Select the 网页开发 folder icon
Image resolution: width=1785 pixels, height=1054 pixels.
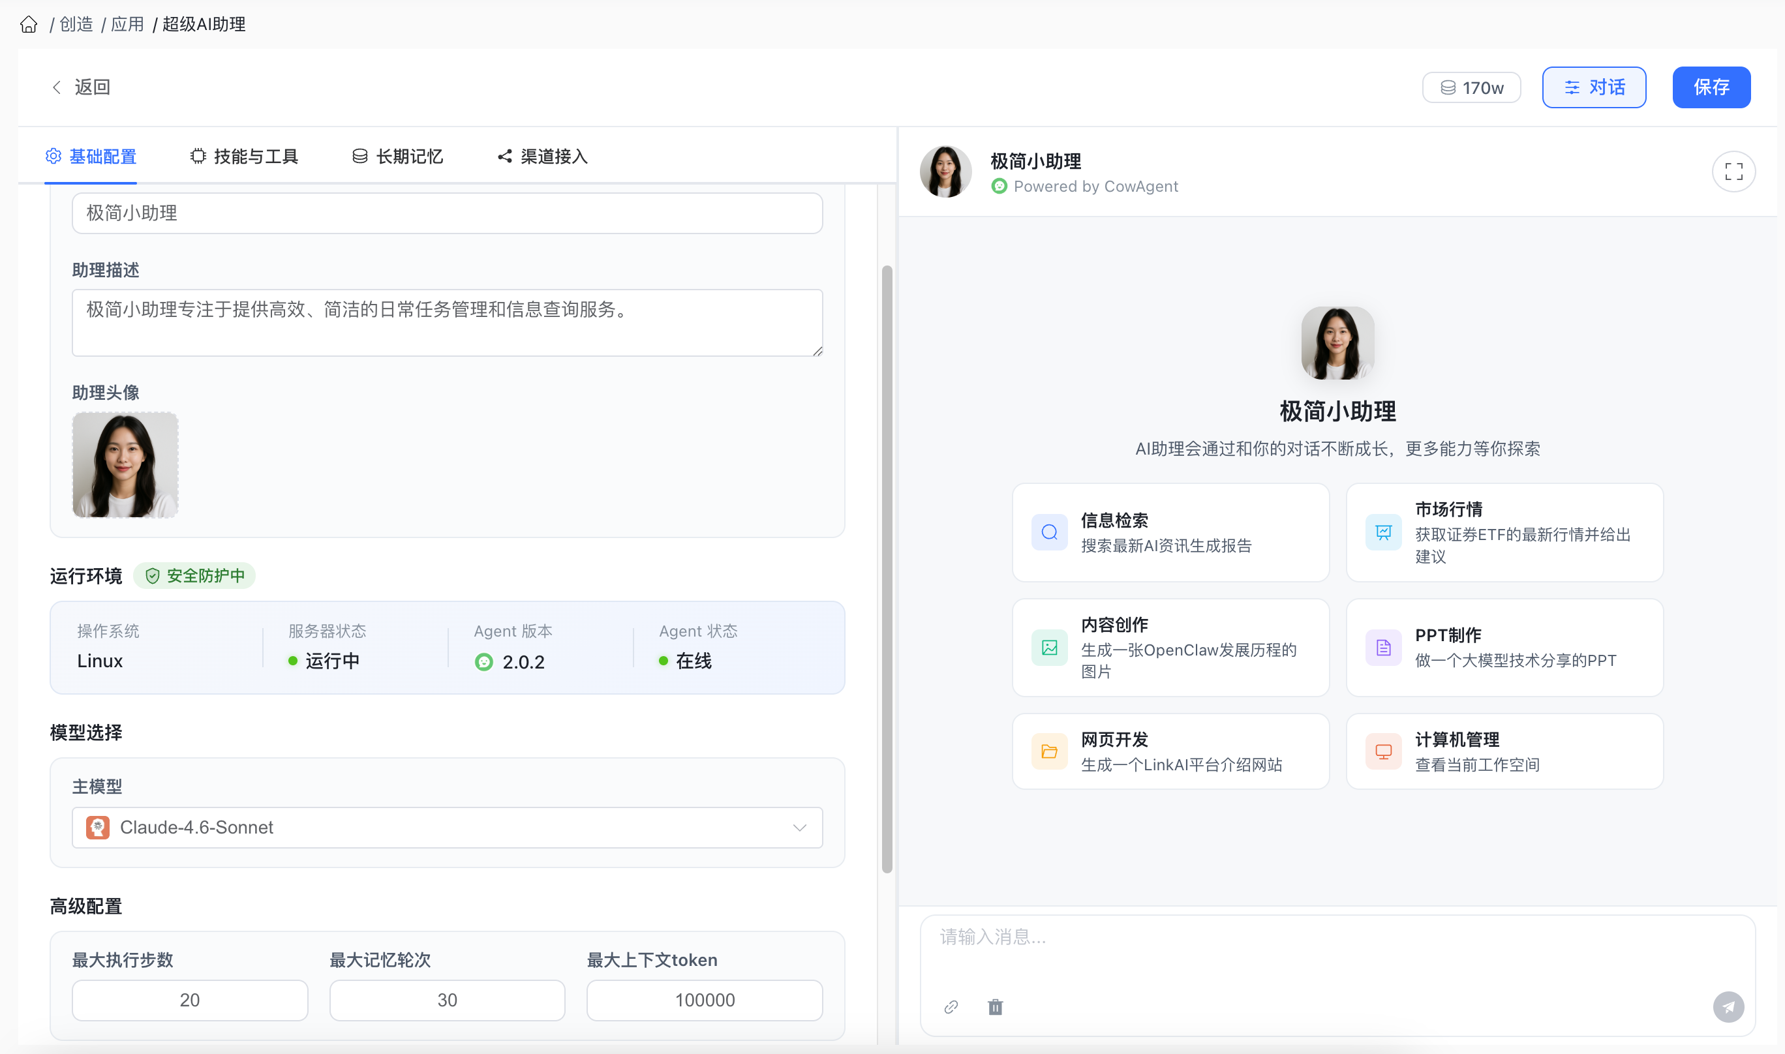1049,750
